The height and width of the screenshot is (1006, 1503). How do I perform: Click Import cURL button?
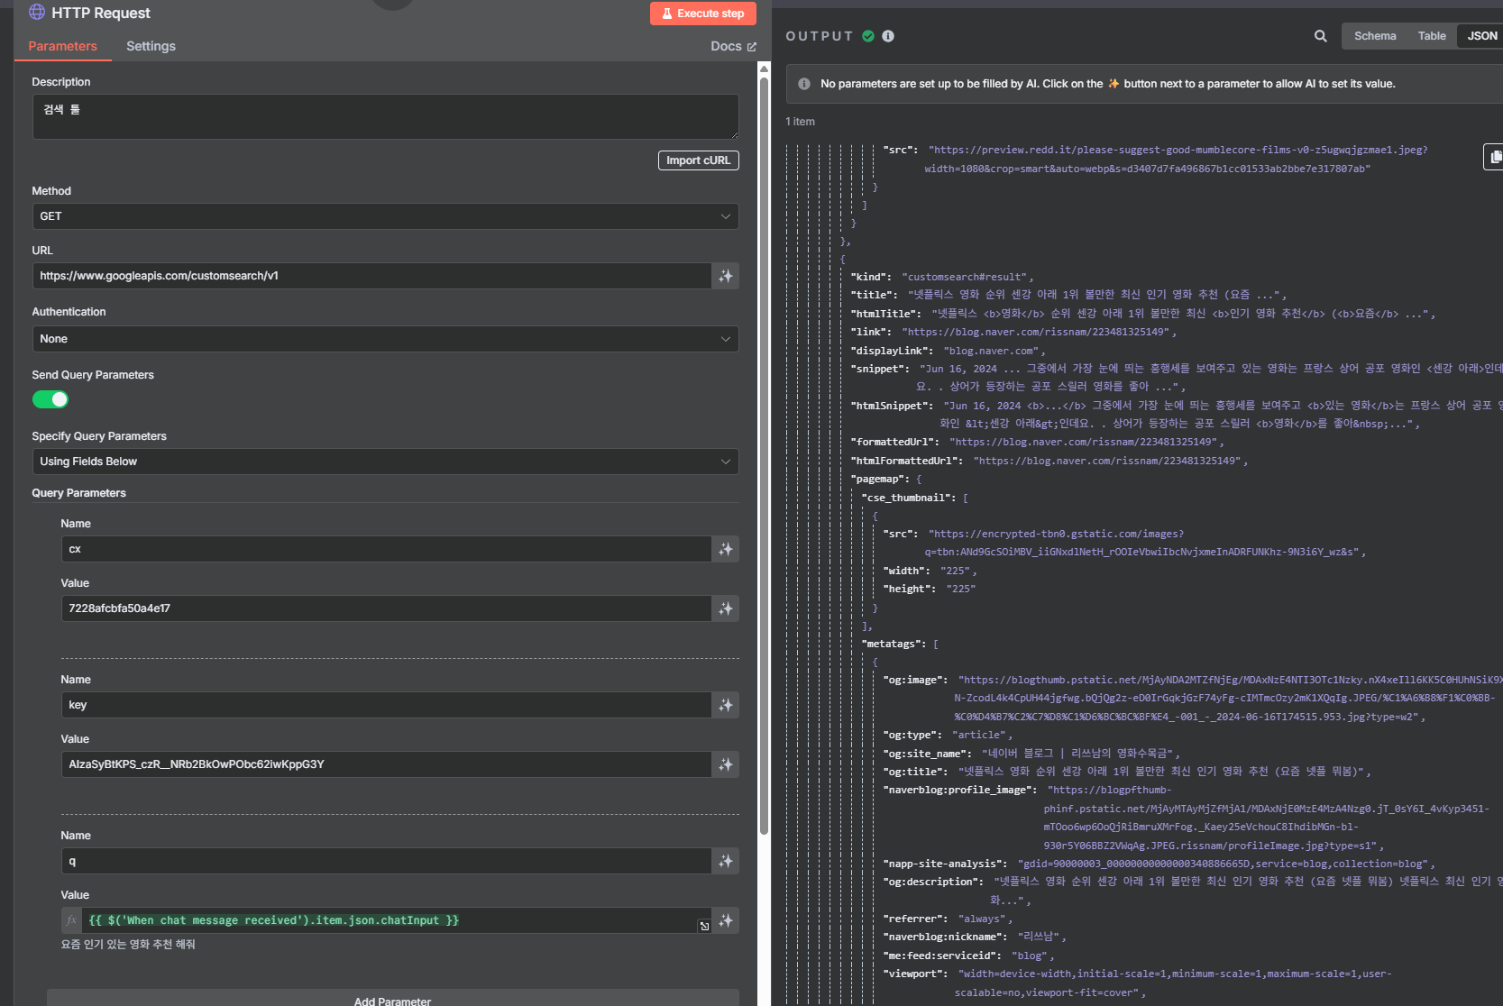699,160
